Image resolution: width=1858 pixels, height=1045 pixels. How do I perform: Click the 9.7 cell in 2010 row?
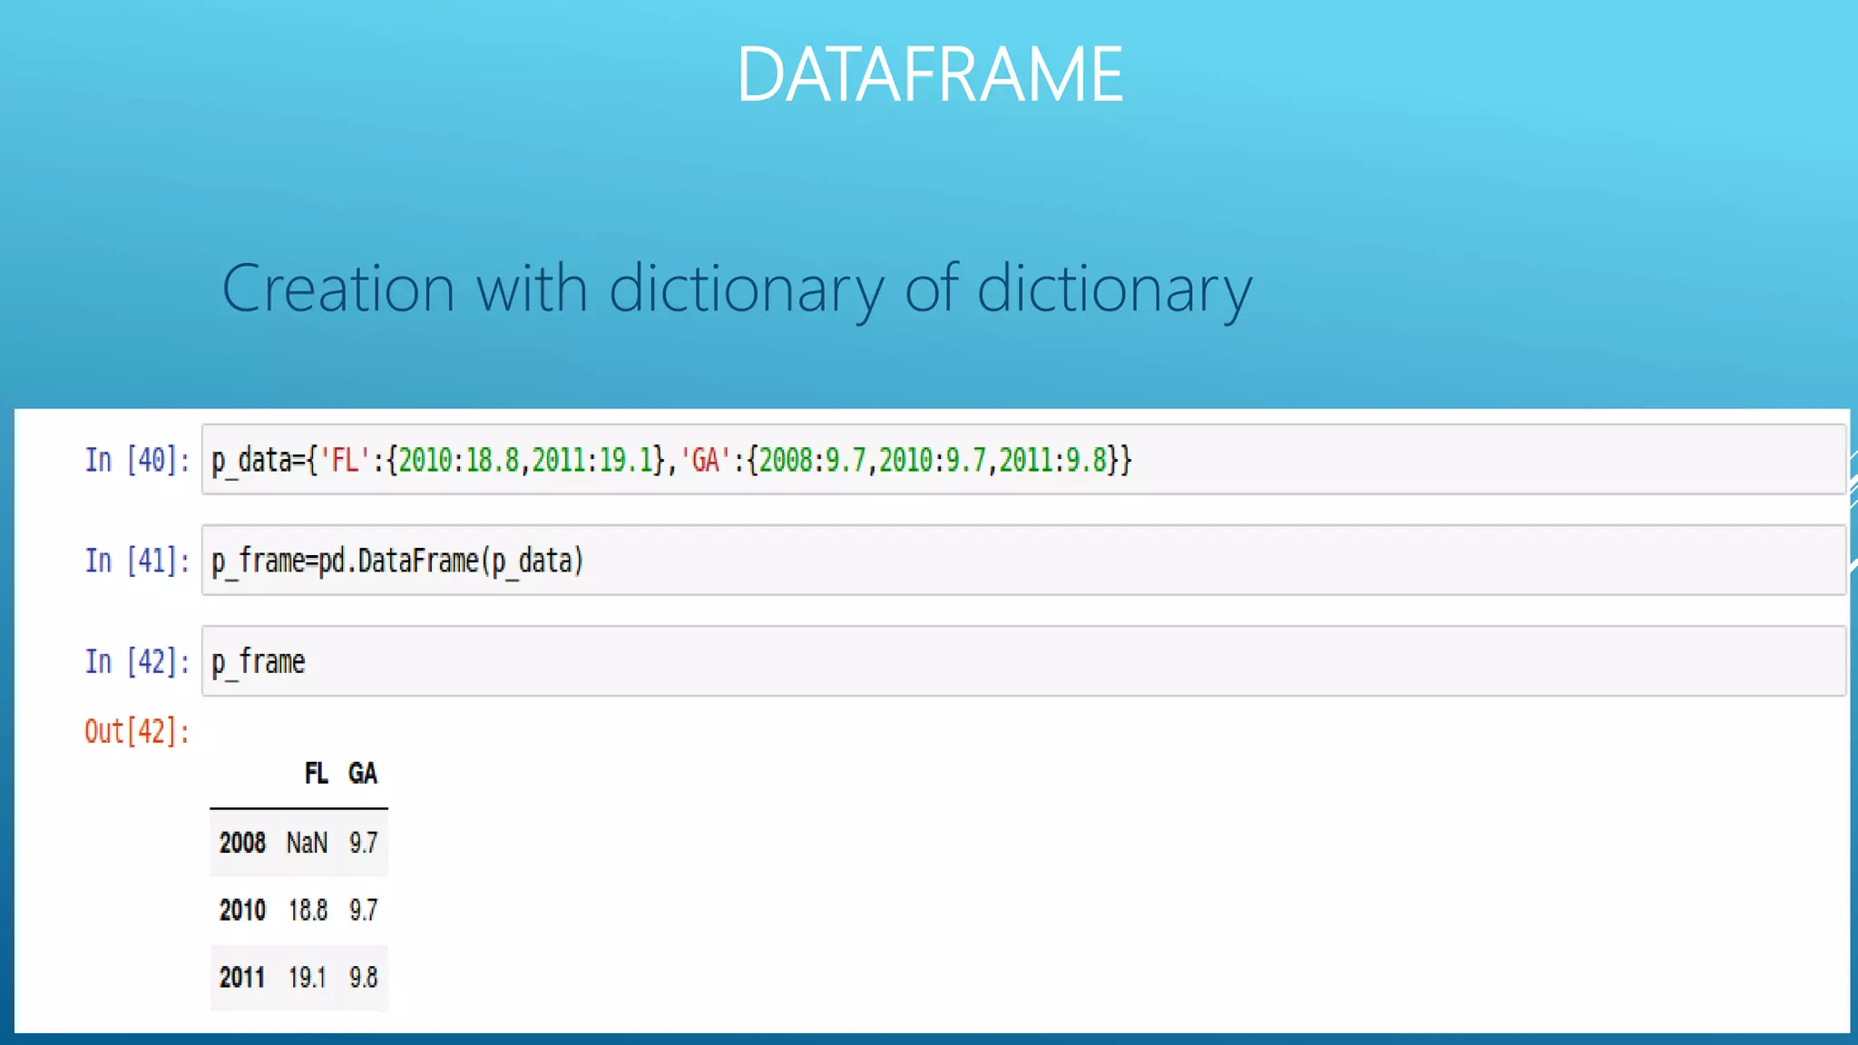click(364, 910)
